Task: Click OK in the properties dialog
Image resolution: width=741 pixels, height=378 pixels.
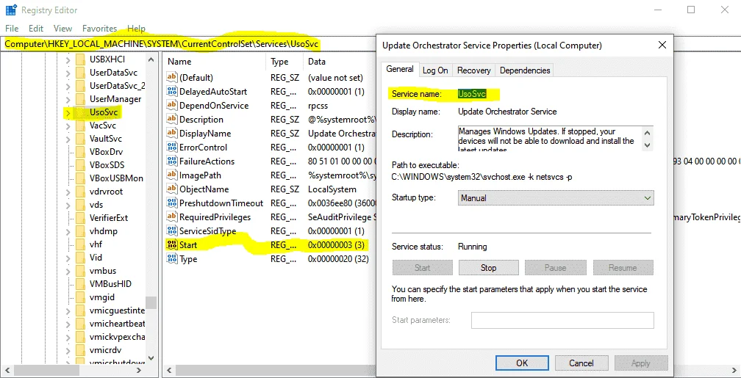Action: (x=522, y=363)
